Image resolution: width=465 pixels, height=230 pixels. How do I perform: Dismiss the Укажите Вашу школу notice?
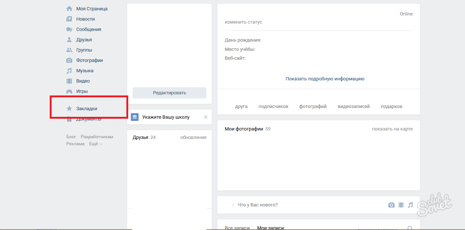[x=206, y=117]
